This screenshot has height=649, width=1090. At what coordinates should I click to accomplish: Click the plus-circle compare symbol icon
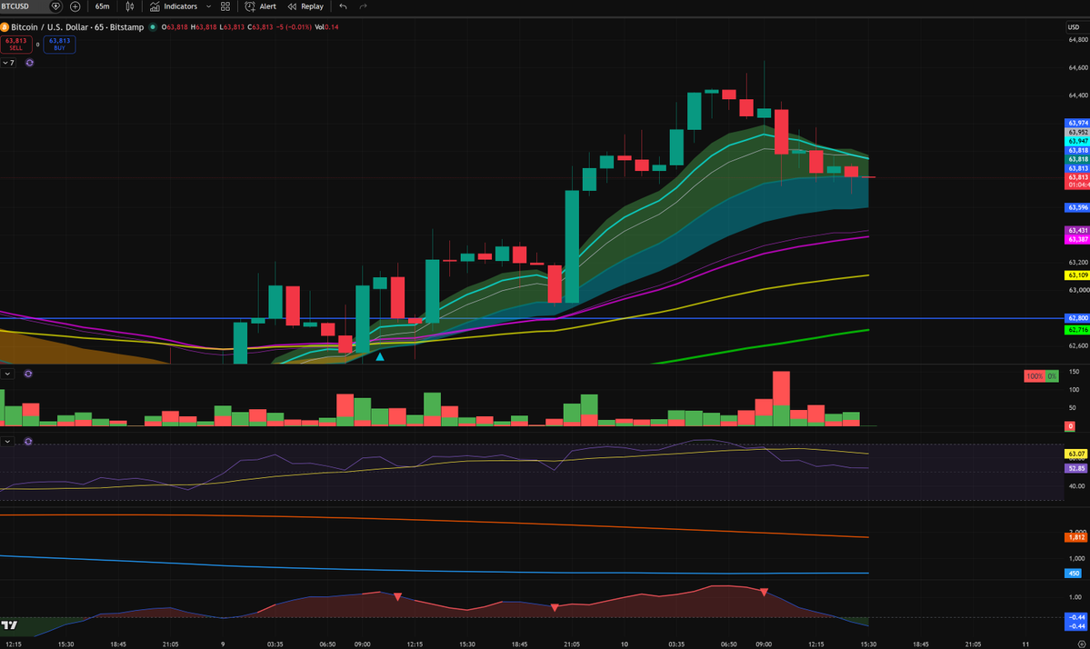pos(75,6)
